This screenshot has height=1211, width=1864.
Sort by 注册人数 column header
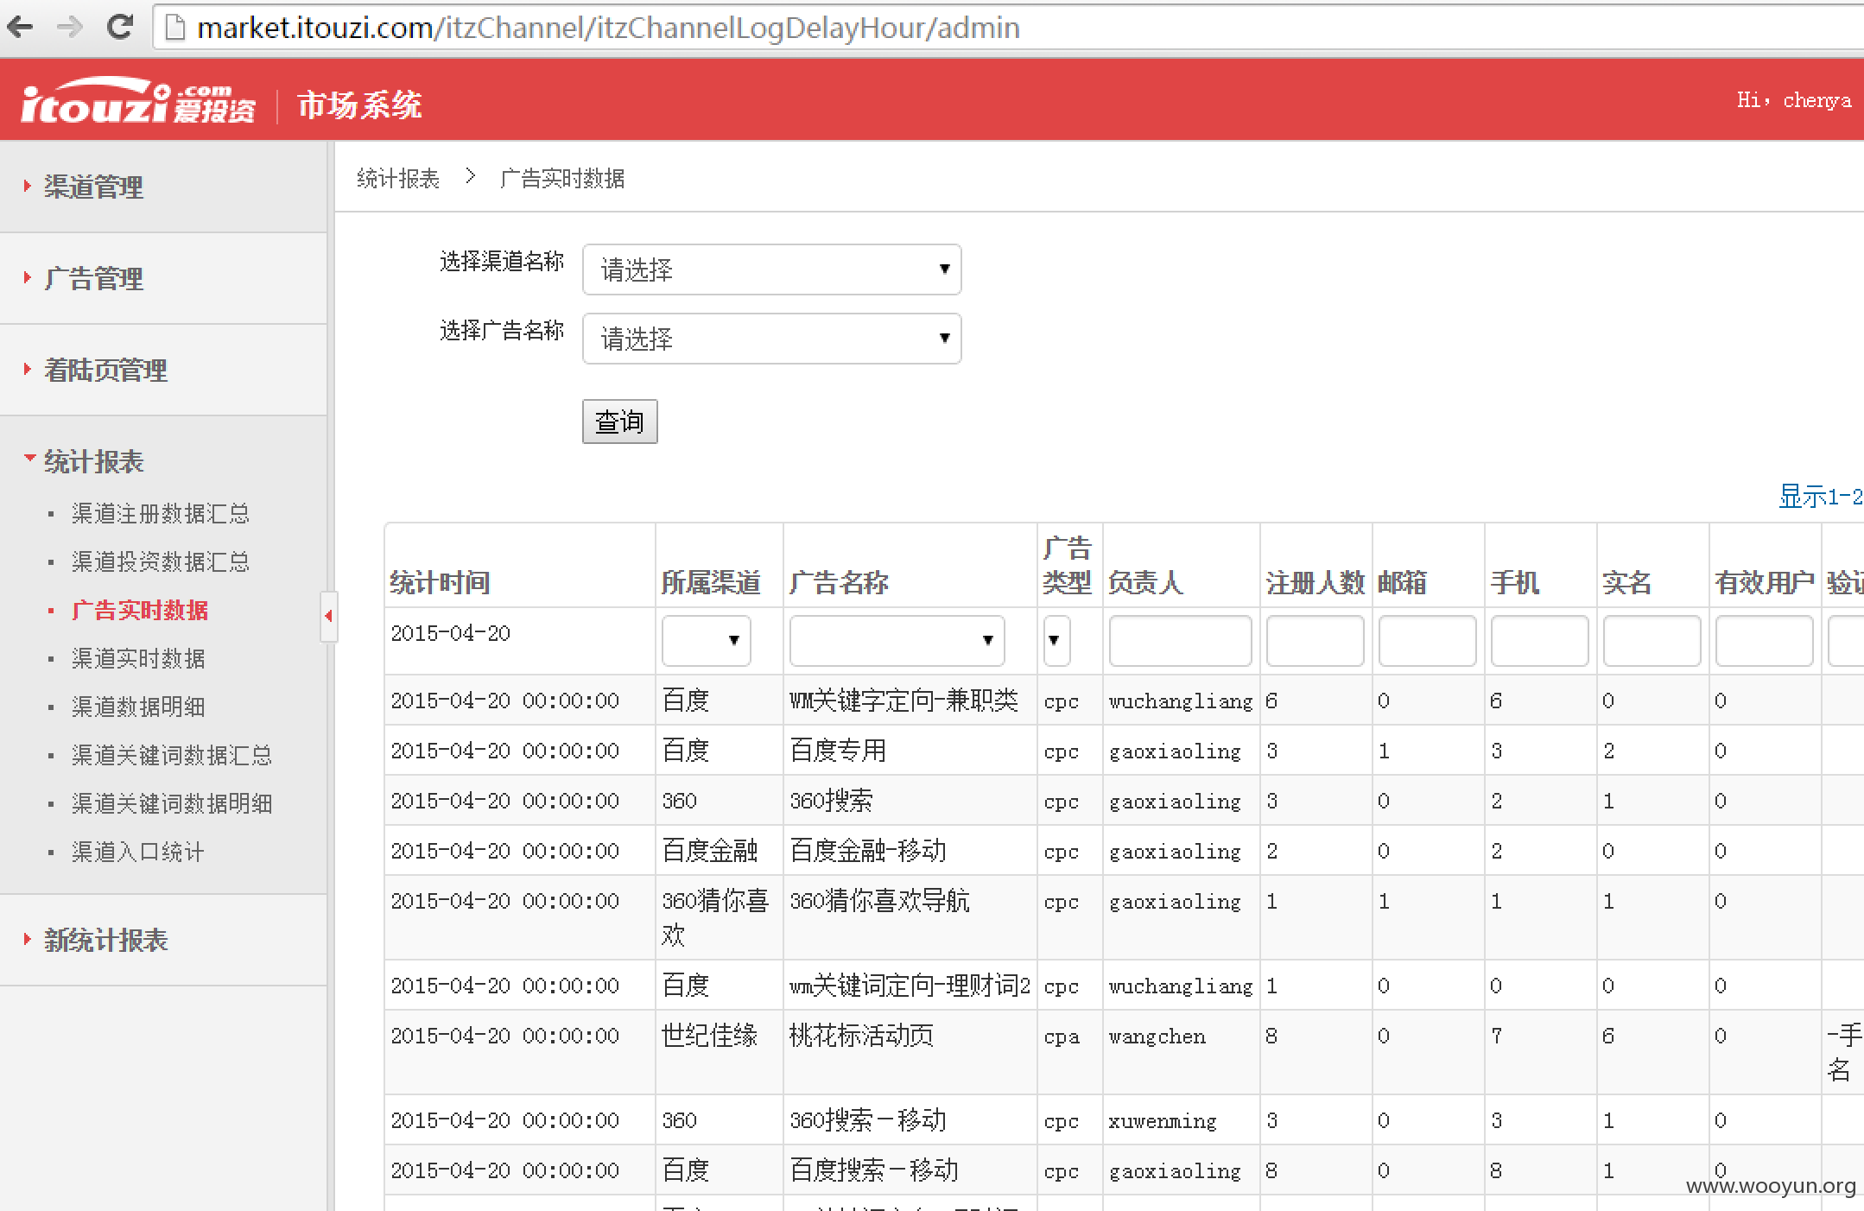pyautogui.click(x=1315, y=582)
